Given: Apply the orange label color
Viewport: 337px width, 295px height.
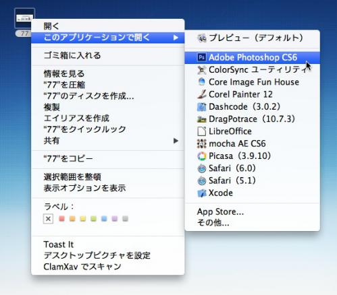Looking at the screenshot, I should 72,219.
